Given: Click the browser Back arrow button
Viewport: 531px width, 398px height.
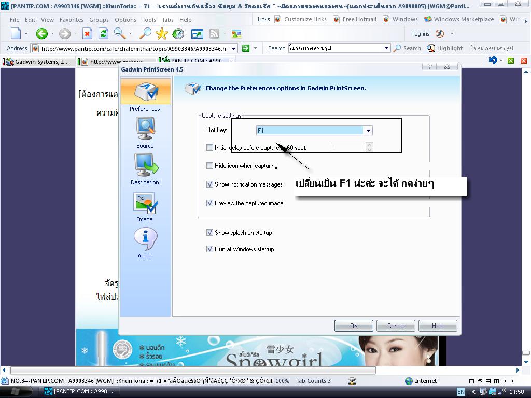Looking at the screenshot, I should 42,34.
